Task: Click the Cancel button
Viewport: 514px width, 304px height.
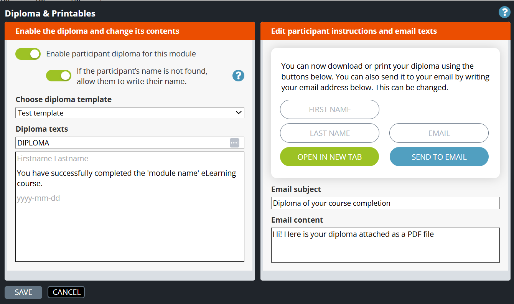Action: (x=66, y=292)
